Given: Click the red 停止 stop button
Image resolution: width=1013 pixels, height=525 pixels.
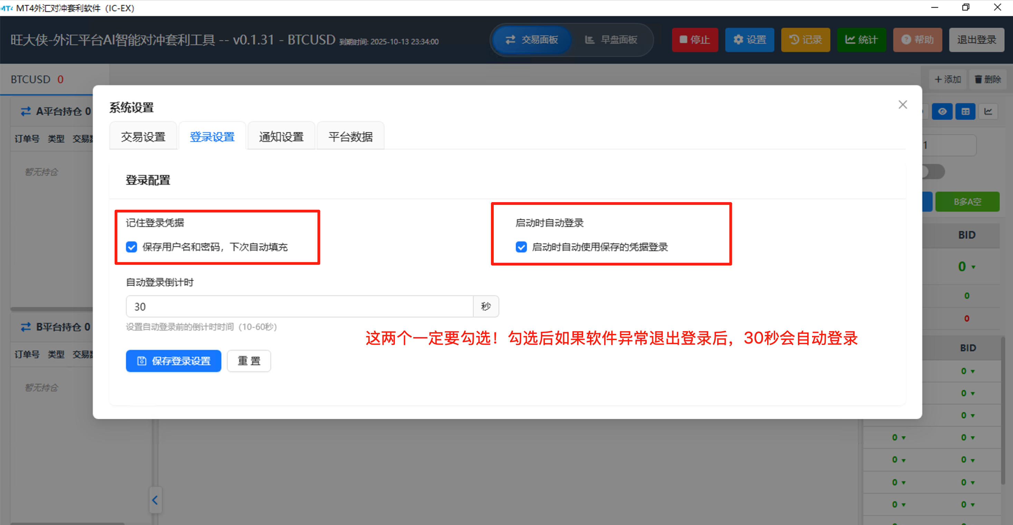Looking at the screenshot, I should (x=694, y=40).
